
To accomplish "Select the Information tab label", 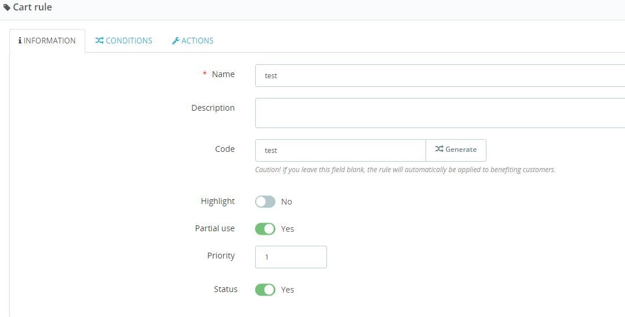I will (x=50, y=41).
